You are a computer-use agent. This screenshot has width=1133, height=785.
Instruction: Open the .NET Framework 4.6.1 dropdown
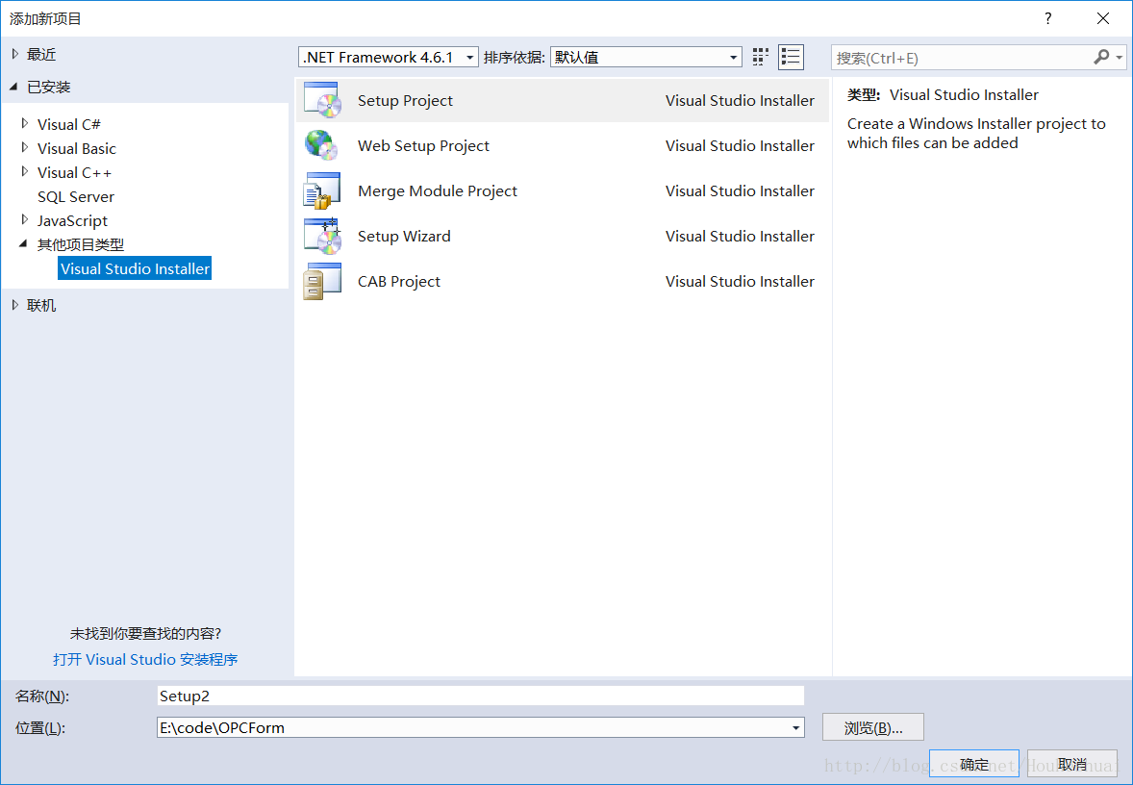tap(388, 57)
